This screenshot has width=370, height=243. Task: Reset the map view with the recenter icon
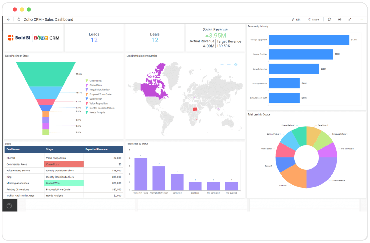(236, 65)
